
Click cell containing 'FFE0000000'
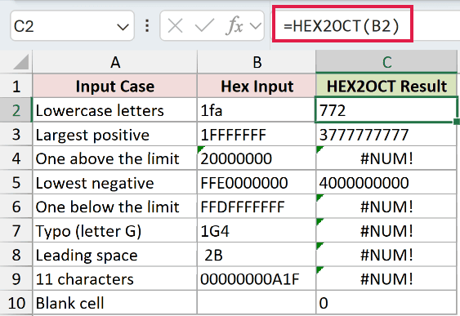[257, 182]
